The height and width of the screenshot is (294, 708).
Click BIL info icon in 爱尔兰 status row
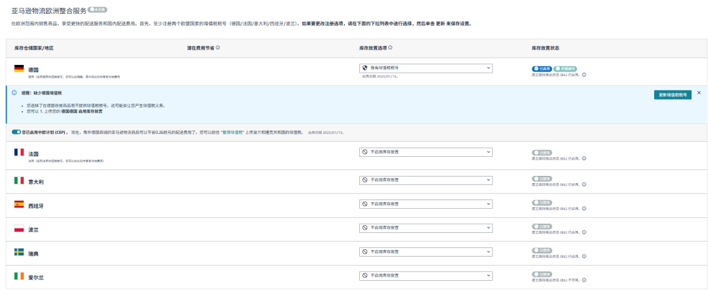coord(584,280)
